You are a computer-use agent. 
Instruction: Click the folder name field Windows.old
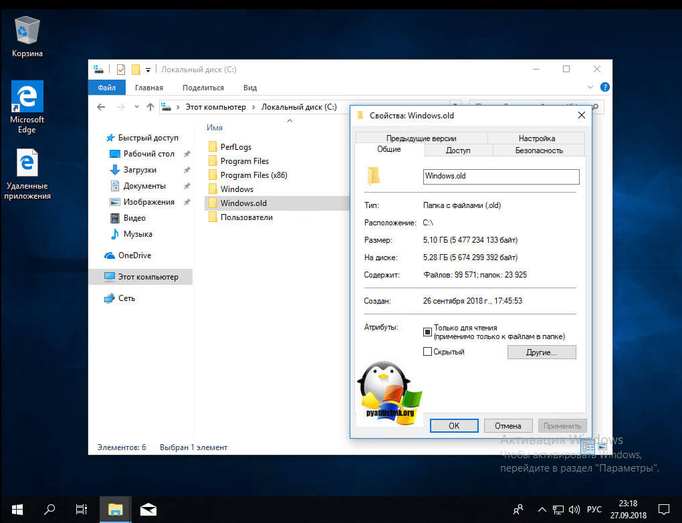[501, 176]
